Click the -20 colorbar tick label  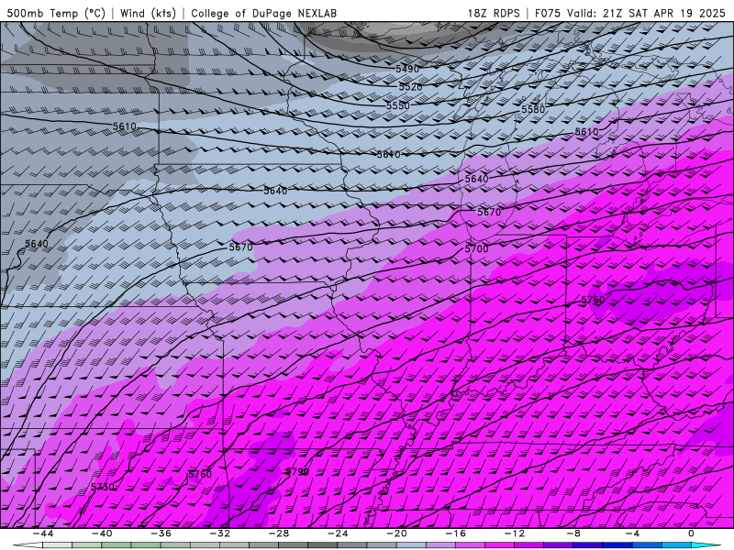(397, 533)
